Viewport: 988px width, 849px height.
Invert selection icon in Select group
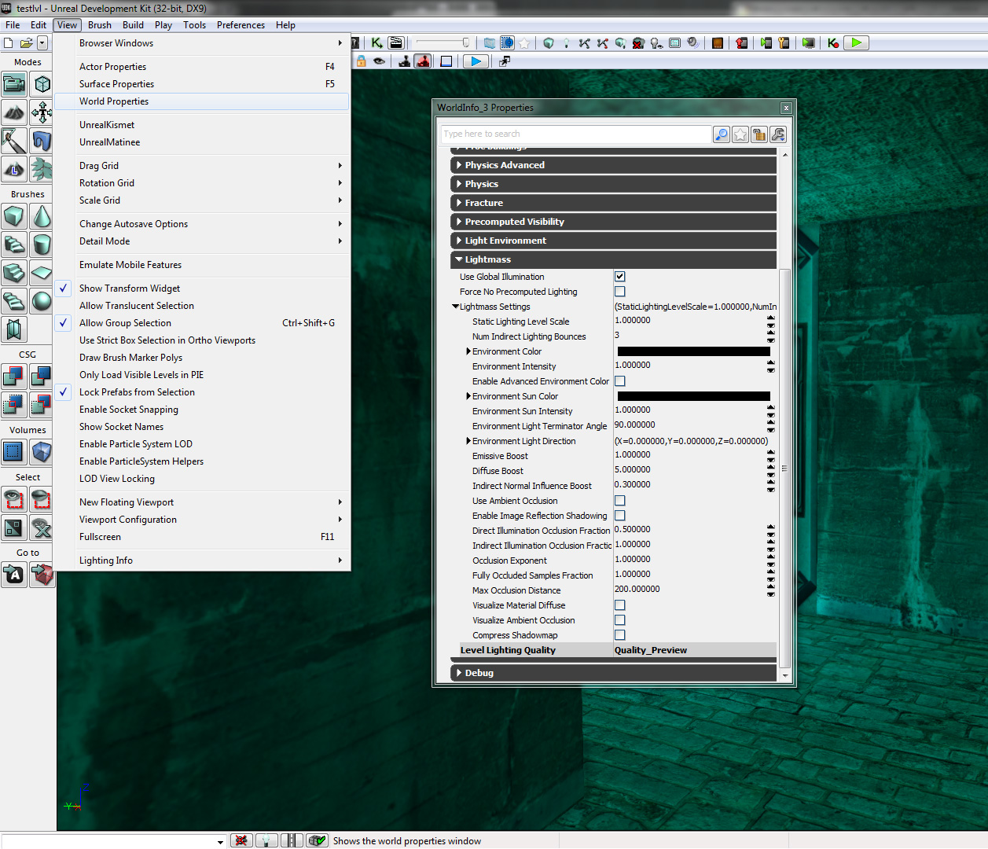pyautogui.click(x=14, y=527)
